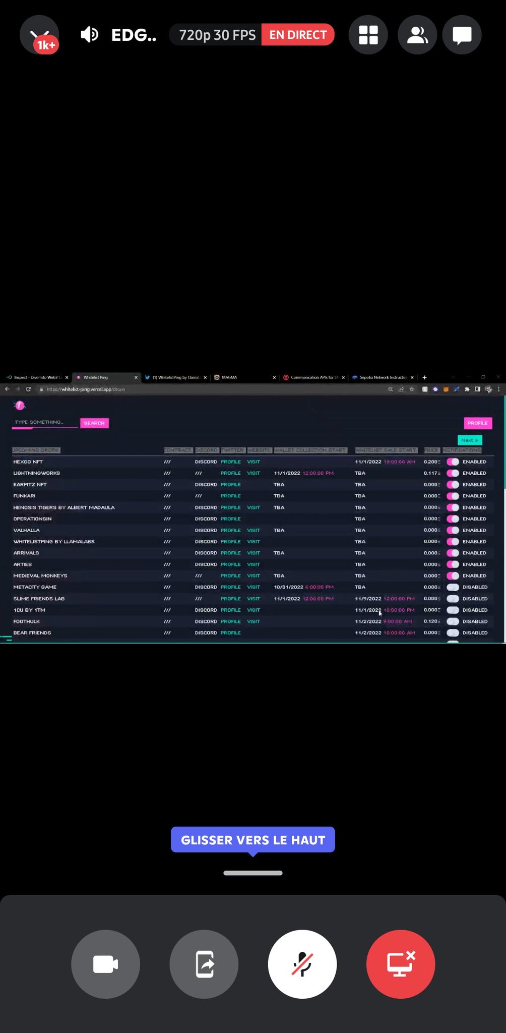Screen dimensions: 506x1033
Task: Open Twitter PROFILE link for FUNKARI
Action: tap(230, 496)
